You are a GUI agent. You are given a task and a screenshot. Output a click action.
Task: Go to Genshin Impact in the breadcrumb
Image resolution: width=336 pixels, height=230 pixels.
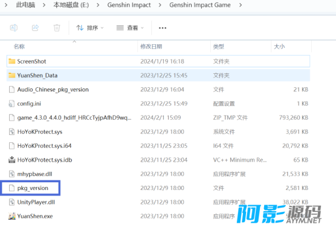[x=129, y=5]
